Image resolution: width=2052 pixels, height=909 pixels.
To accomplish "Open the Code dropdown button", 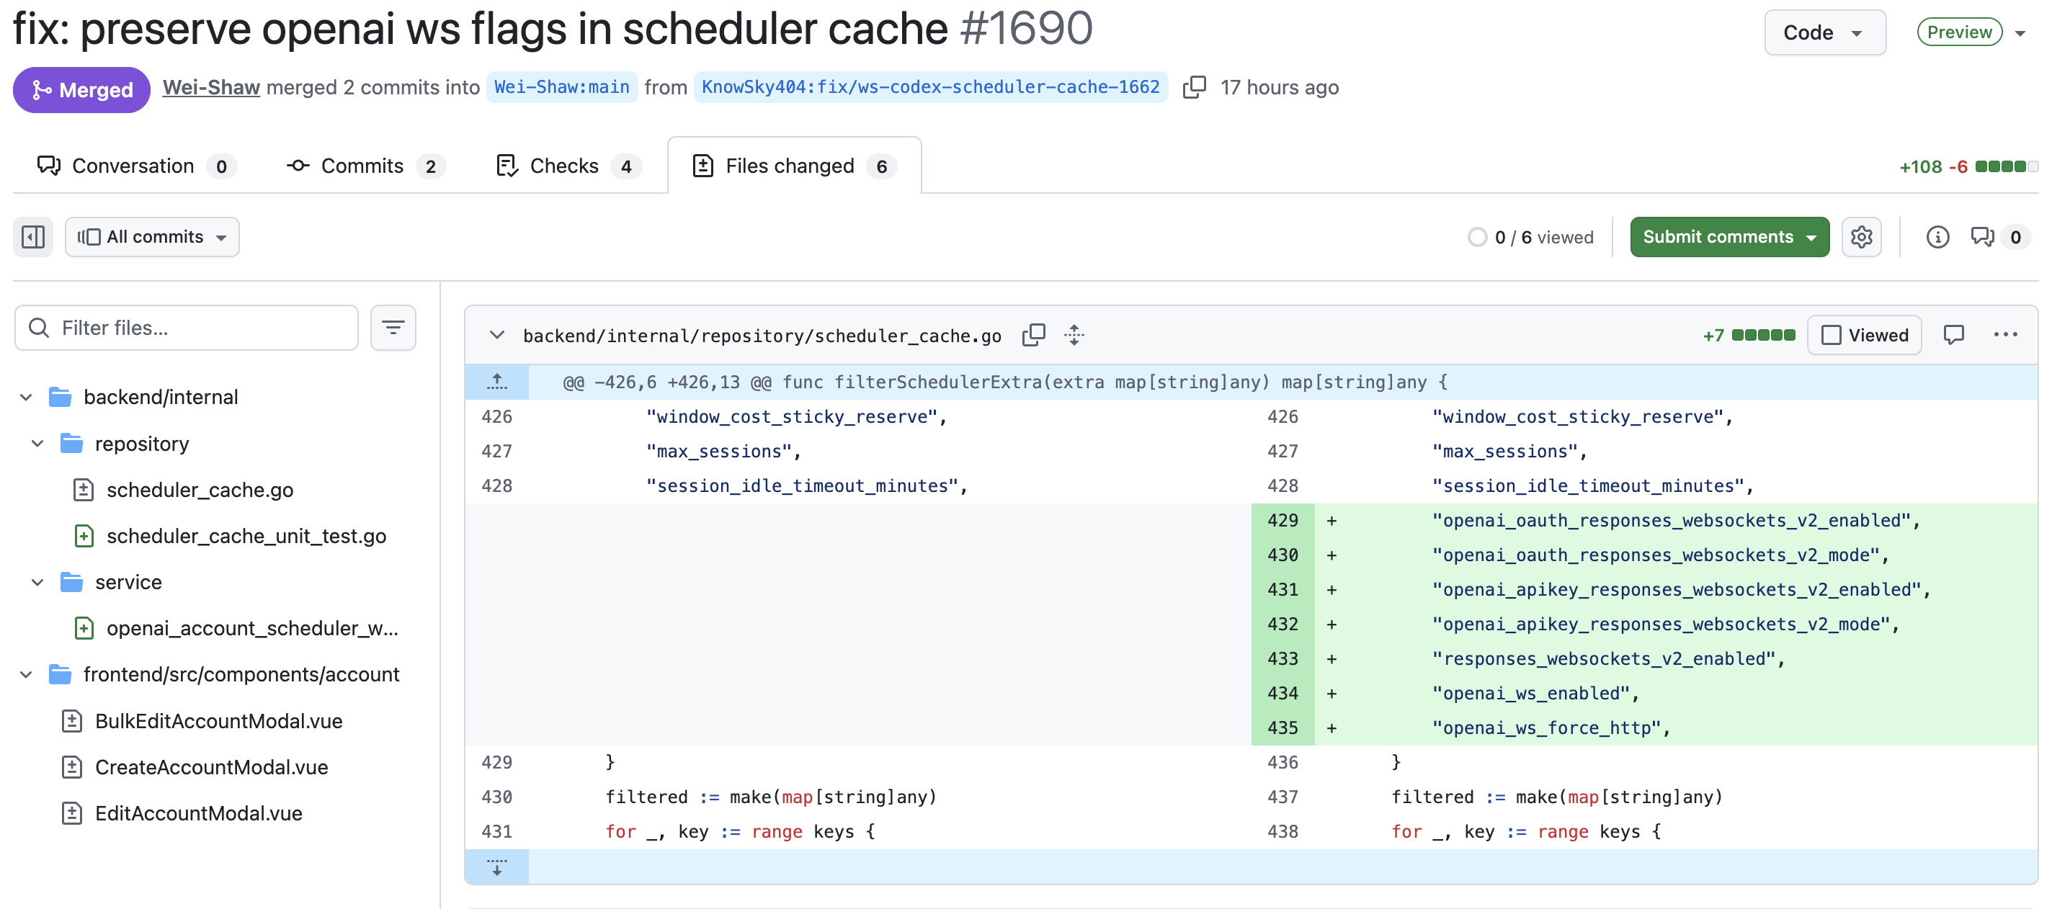I will [x=1825, y=32].
